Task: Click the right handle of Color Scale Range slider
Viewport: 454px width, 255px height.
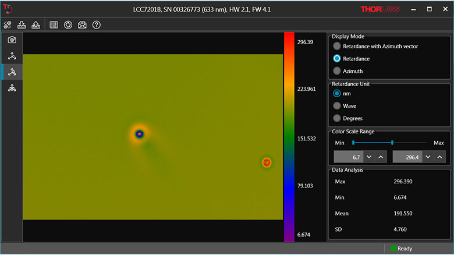Action: [x=392, y=143]
